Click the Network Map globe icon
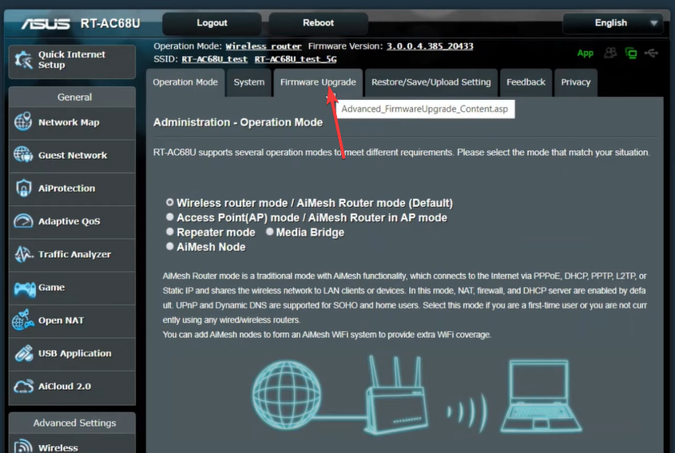This screenshot has width=675, height=453. pos(23,122)
